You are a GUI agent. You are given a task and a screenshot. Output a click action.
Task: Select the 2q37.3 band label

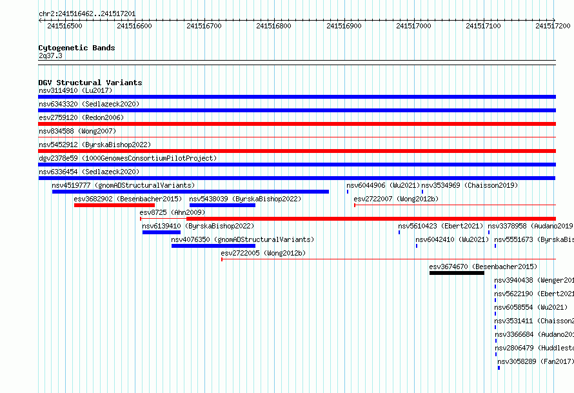click(50, 55)
